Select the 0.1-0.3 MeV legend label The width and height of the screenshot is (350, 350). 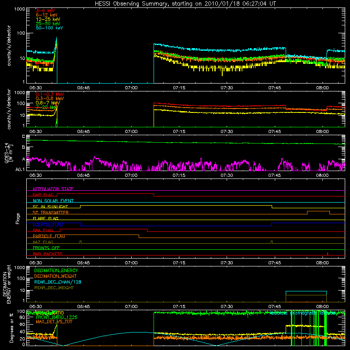click(50, 94)
